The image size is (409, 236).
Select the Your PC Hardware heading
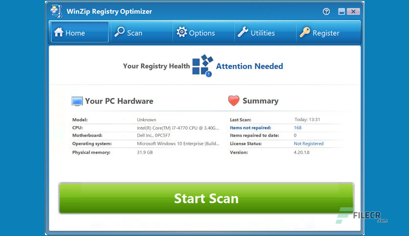click(119, 101)
